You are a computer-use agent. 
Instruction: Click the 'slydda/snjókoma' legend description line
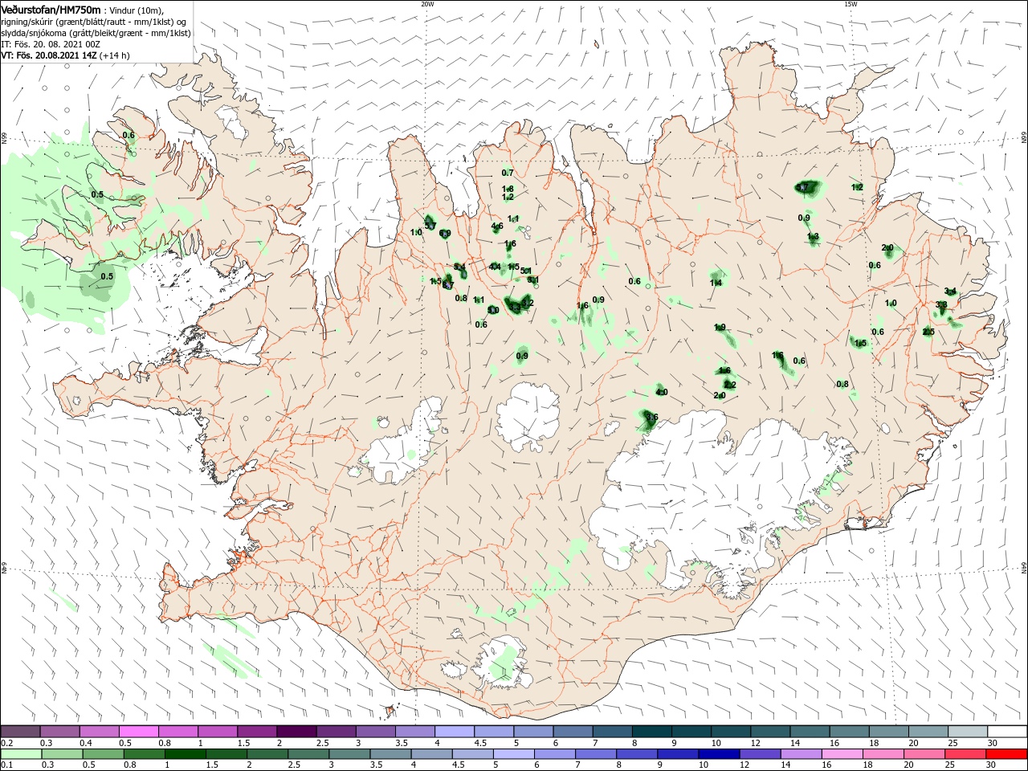tap(96, 33)
